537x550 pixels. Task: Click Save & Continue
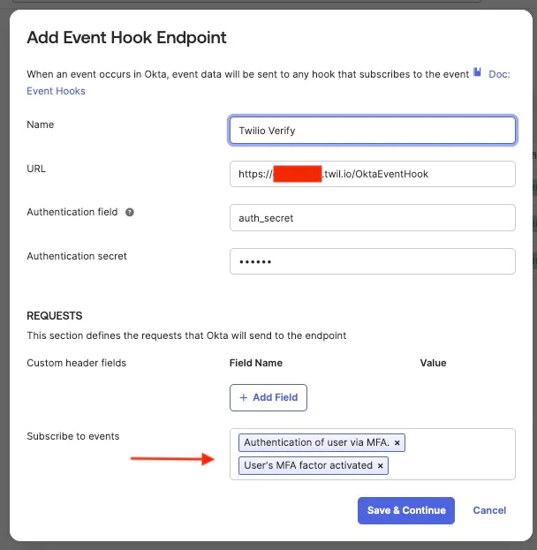406,510
